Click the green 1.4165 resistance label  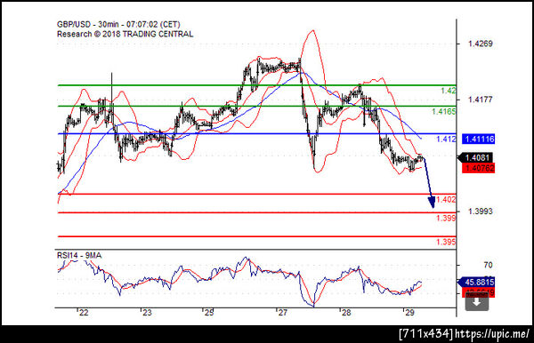(x=444, y=111)
